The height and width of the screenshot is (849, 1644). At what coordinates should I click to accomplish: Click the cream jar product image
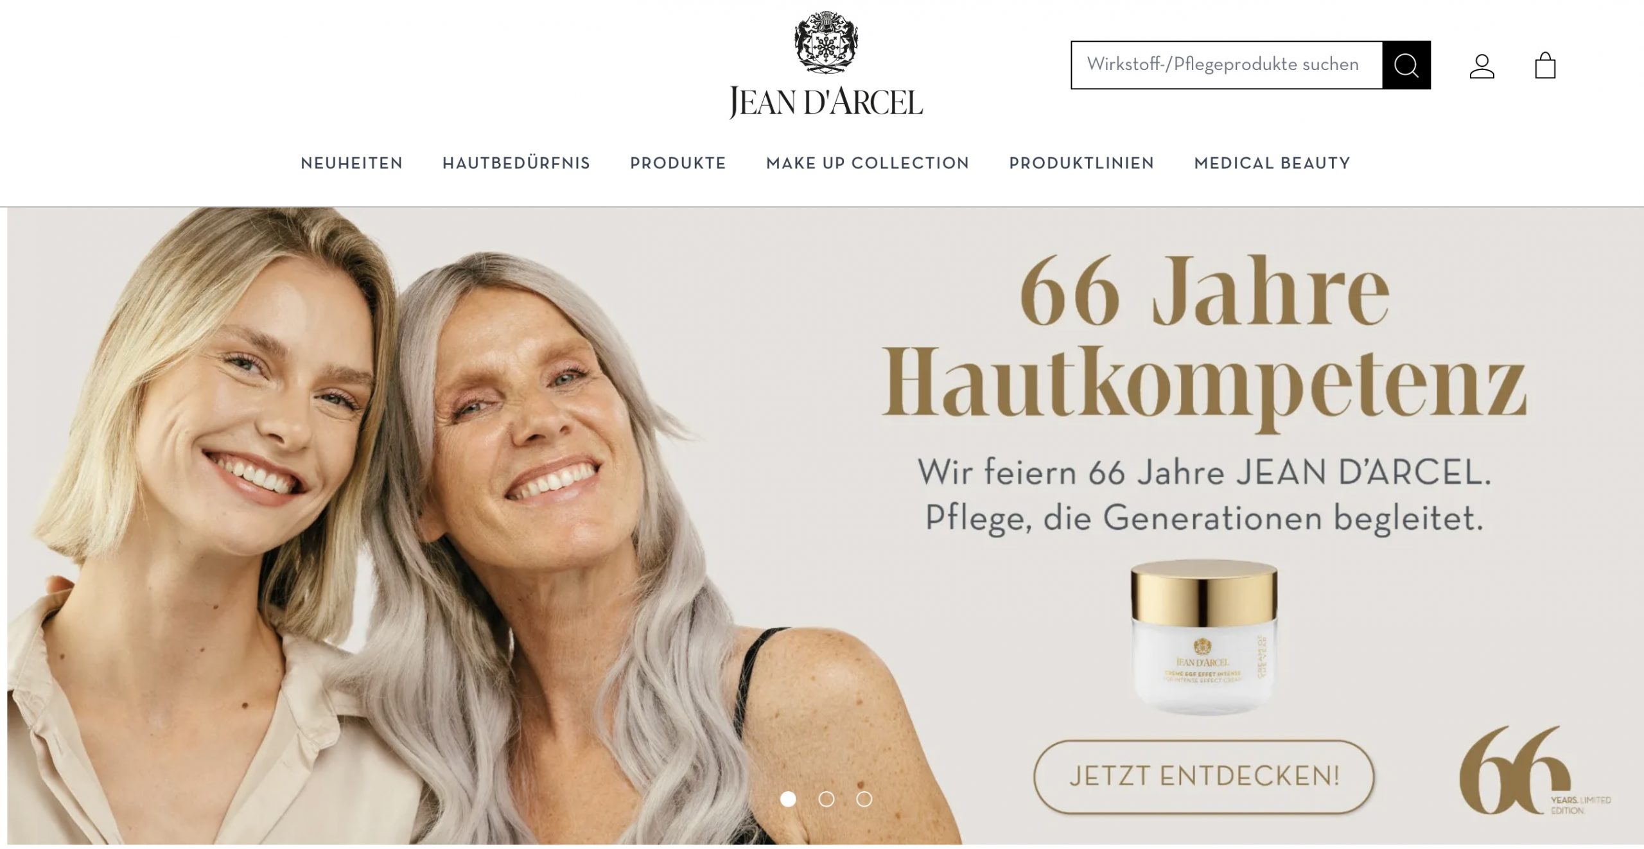[1203, 636]
